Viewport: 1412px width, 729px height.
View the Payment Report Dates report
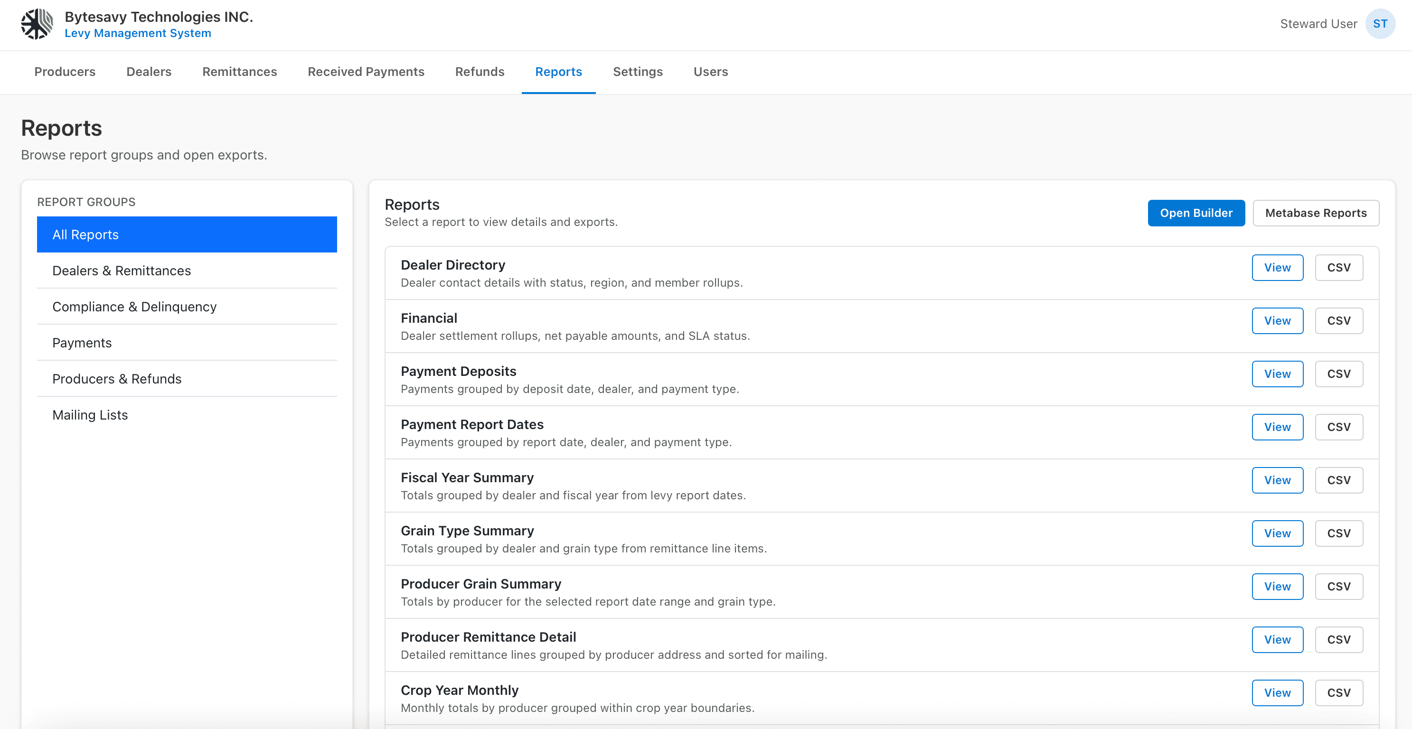[x=1277, y=427]
